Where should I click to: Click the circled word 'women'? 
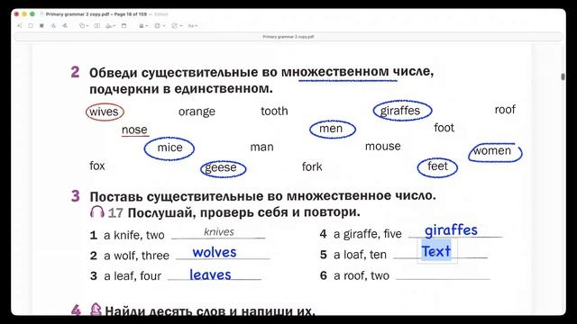click(x=495, y=152)
